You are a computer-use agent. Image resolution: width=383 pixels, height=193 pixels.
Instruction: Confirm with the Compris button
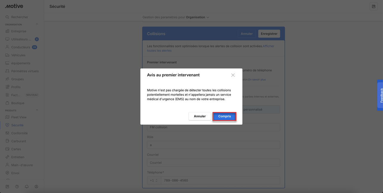click(224, 116)
